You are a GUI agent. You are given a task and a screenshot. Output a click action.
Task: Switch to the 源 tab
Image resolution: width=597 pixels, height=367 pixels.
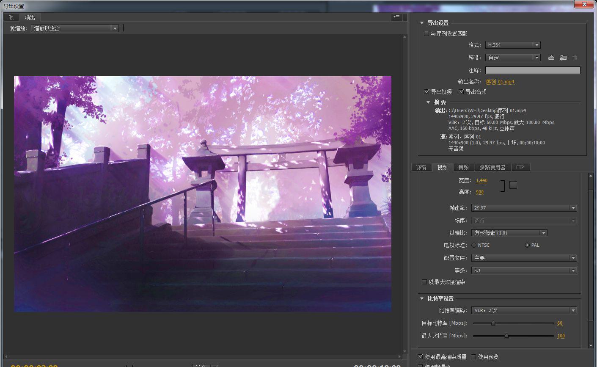pos(11,17)
